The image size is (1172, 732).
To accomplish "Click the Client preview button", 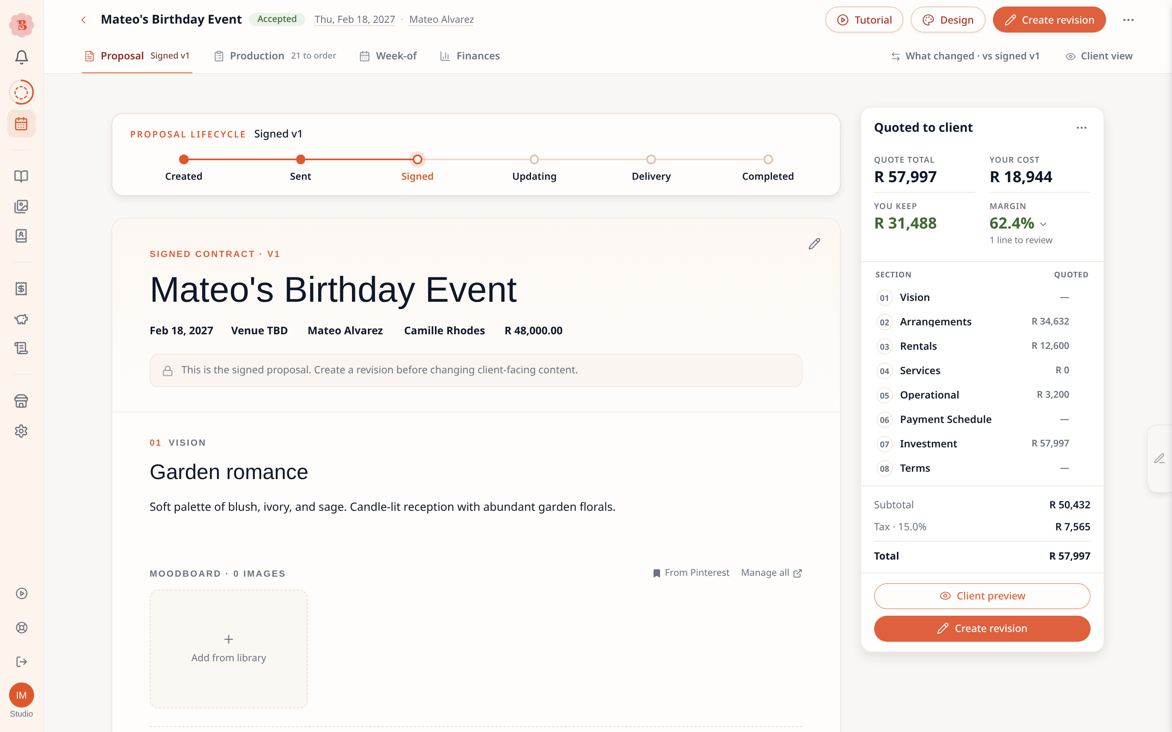I will pos(982,596).
